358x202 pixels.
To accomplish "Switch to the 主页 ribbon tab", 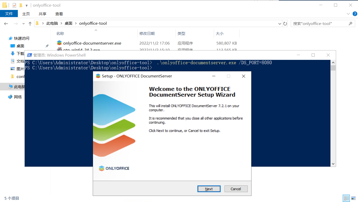I will coord(26,14).
